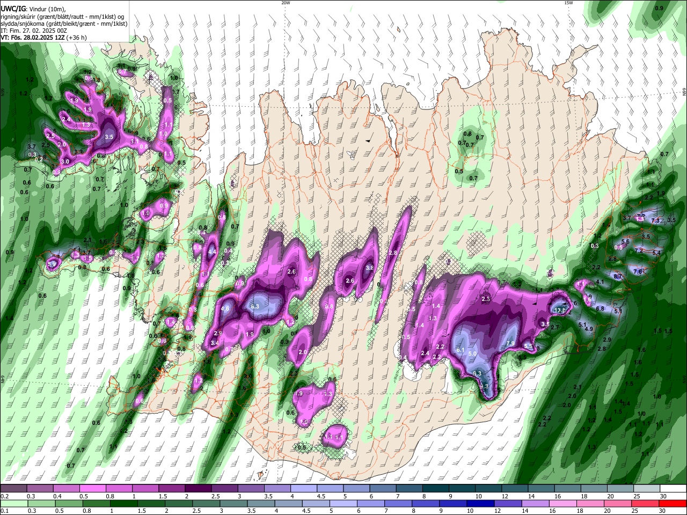Click the "6.8" value on the southeast coast
The width and height of the screenshot is (687, 515).
[600, 309]
